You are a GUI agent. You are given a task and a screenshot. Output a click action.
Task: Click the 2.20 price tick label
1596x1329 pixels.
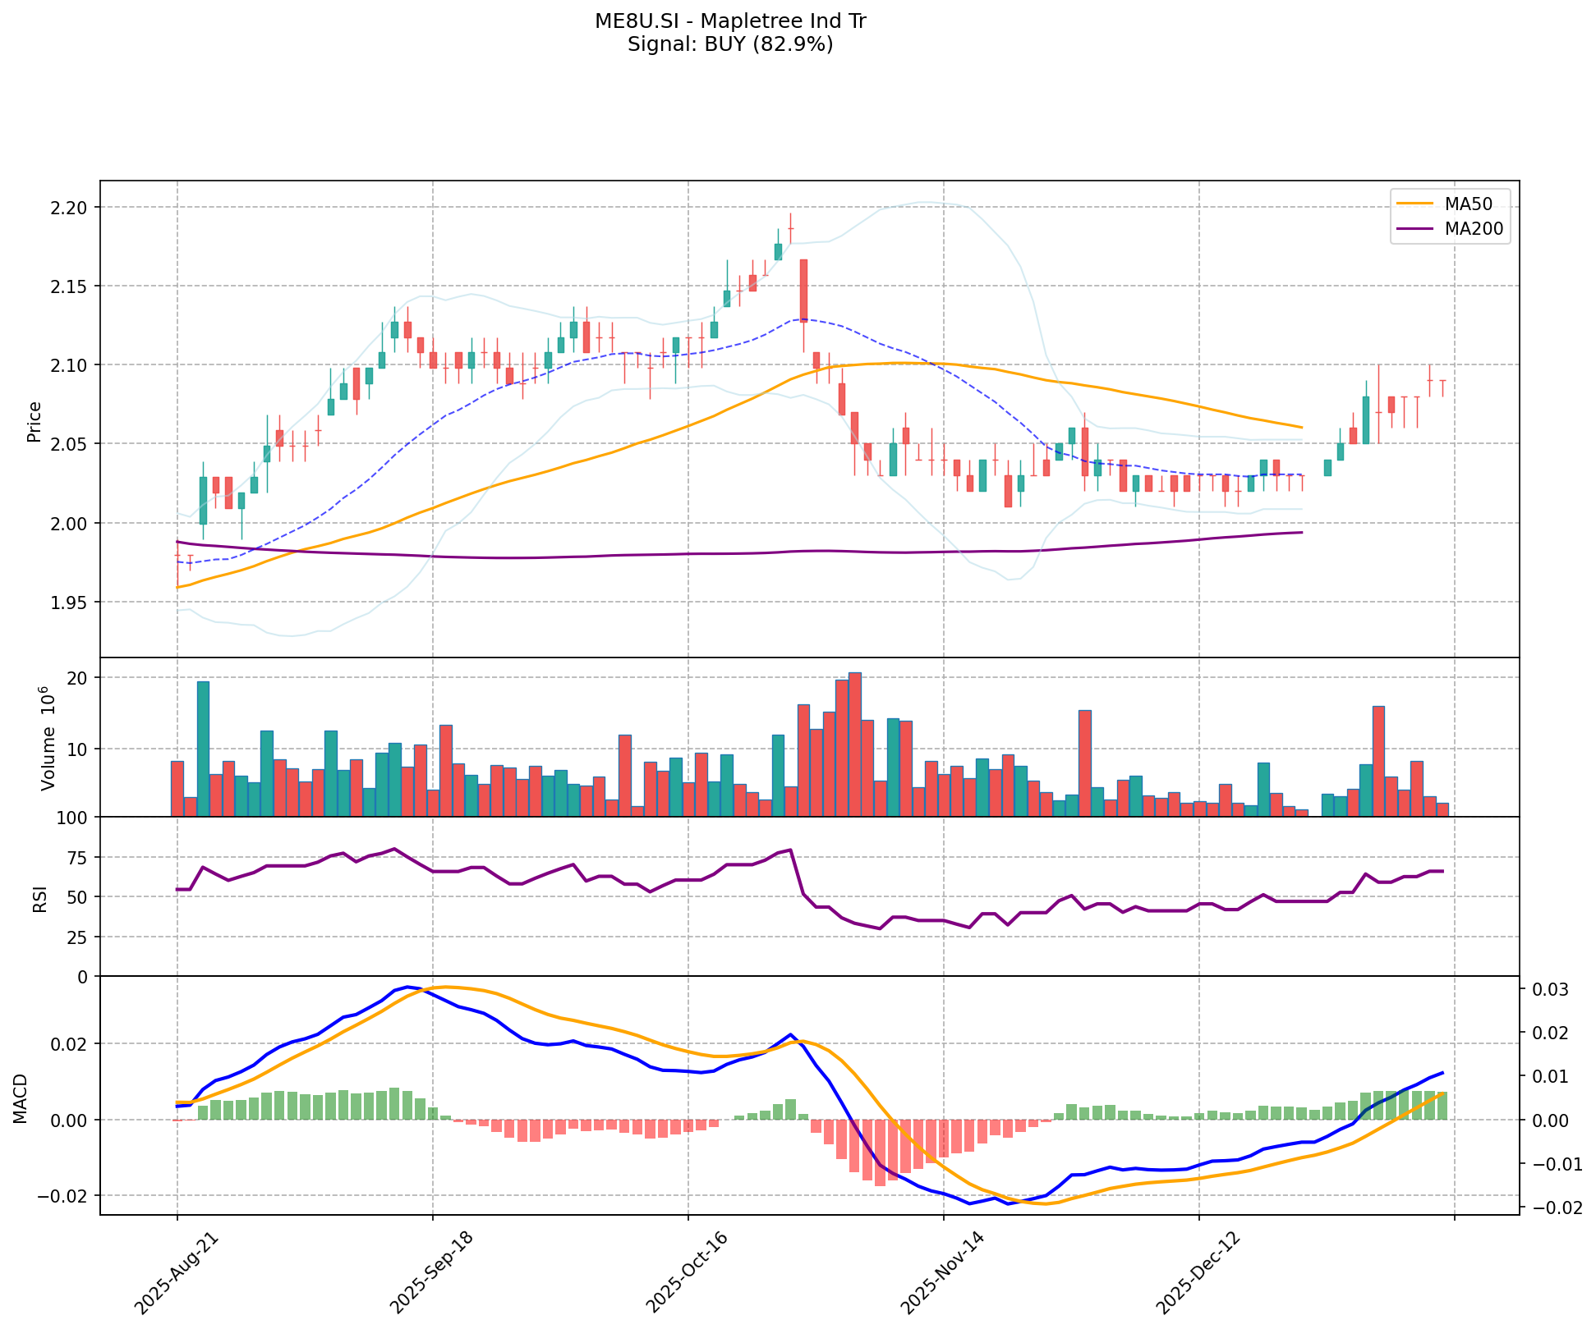(69, 207)
